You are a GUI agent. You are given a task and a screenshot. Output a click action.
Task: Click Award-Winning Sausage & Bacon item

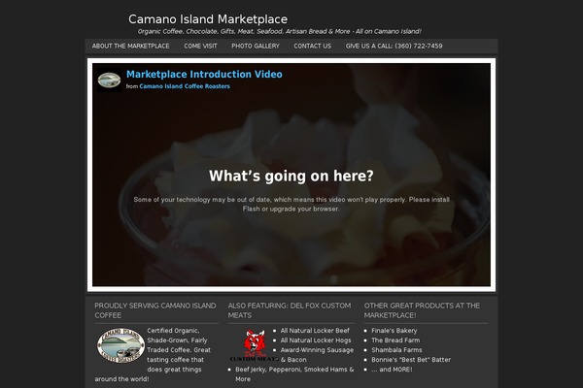tap(317, 355)
